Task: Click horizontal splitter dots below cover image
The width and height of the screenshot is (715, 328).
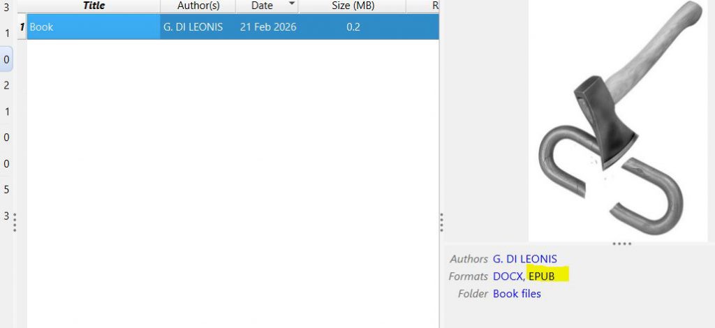Action: 621,244
